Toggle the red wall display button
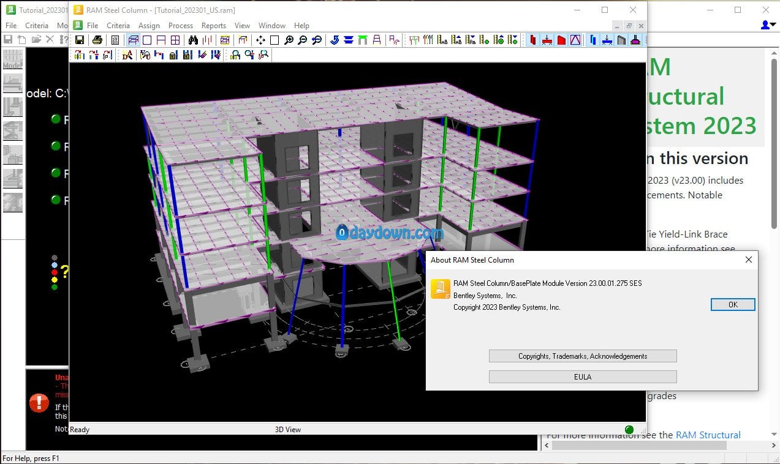This screenshot has width=780, height=464. [561, 40]
